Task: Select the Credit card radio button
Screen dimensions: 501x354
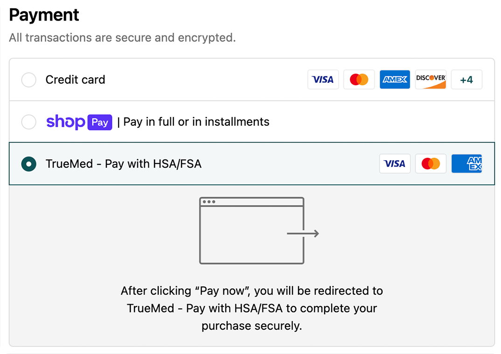Action: coord(29,80)
